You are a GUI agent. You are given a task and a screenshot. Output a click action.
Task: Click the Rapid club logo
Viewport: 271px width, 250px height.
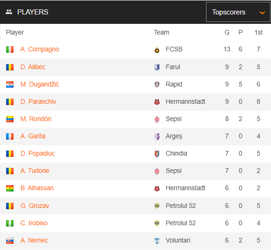[x=157, y=85]
